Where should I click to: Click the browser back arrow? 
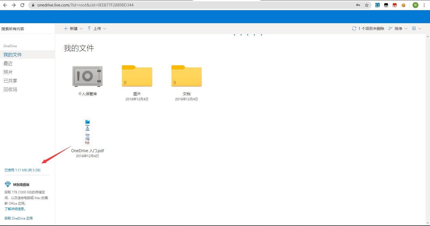(x=5, y=5)
